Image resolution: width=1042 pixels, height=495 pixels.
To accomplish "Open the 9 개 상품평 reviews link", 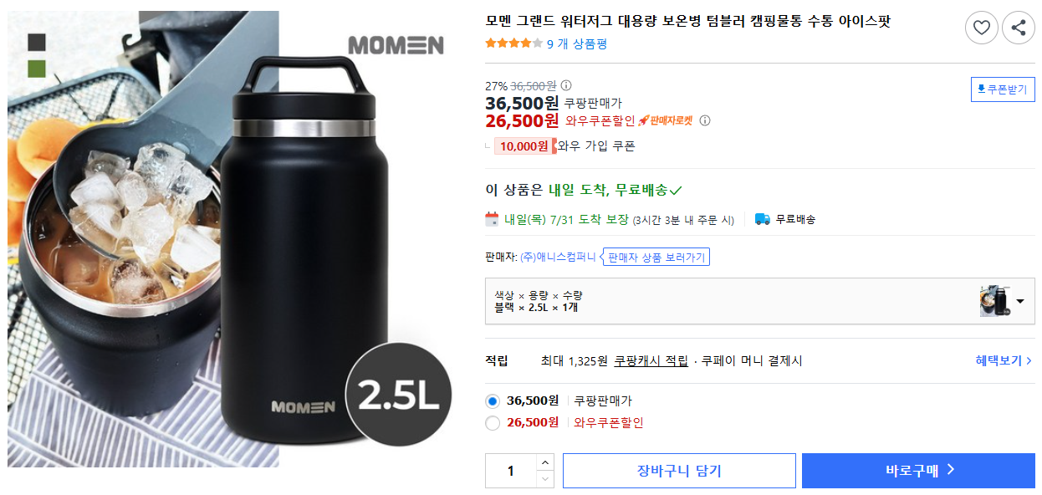I will pyautogui.click(x=579, y=45).
